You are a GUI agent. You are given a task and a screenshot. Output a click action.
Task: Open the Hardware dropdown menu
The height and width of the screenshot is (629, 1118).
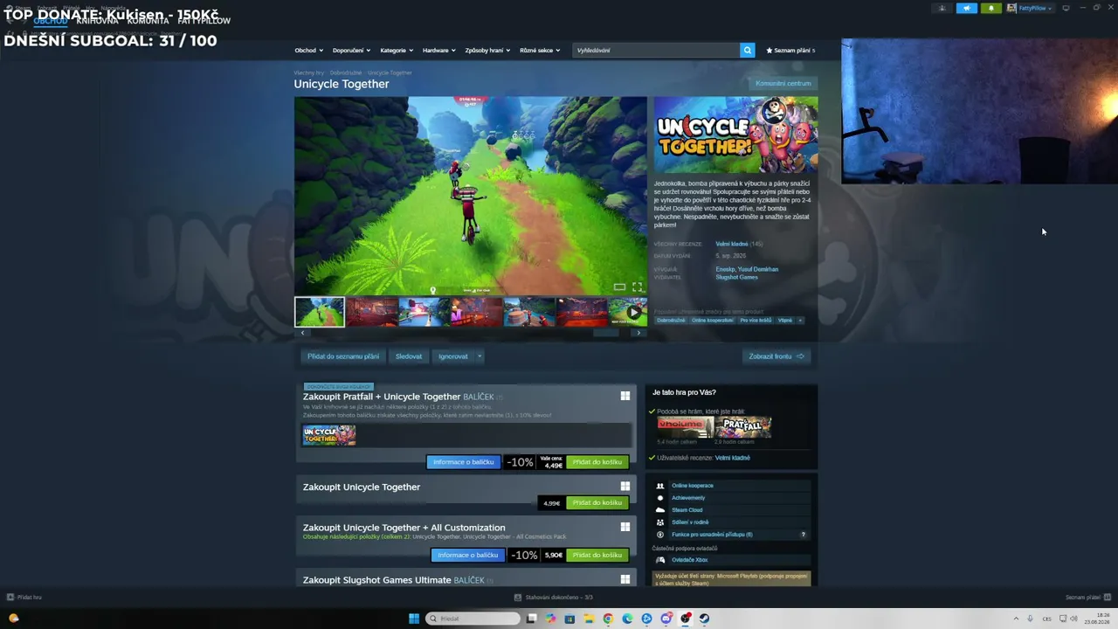pyautogui.click(x=439, y=51)
